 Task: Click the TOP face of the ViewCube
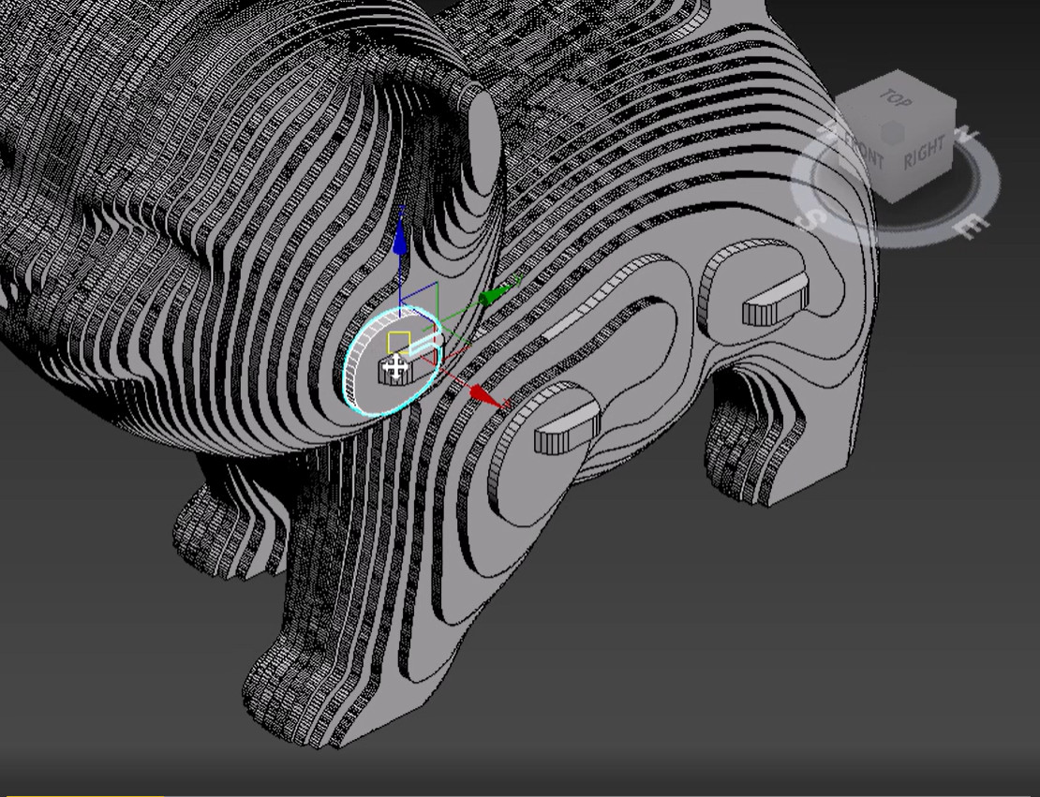[898, 98]
